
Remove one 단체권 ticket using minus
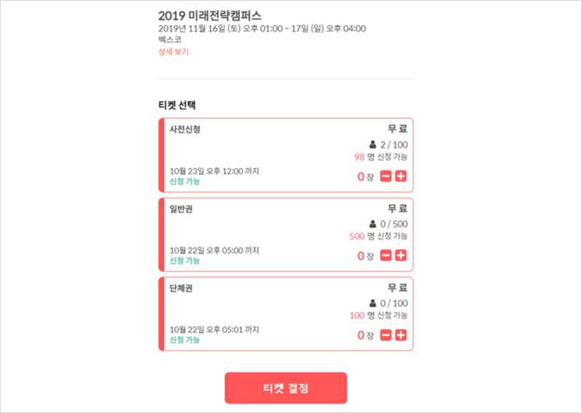386,335
